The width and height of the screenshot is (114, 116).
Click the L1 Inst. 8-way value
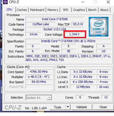pyautogui.click(x=104, y=77)
